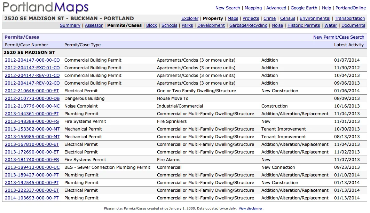Open the Garbage/Recycling sub-tab
This screenshot has height=213, width=370.
click(x=248, y=25)
